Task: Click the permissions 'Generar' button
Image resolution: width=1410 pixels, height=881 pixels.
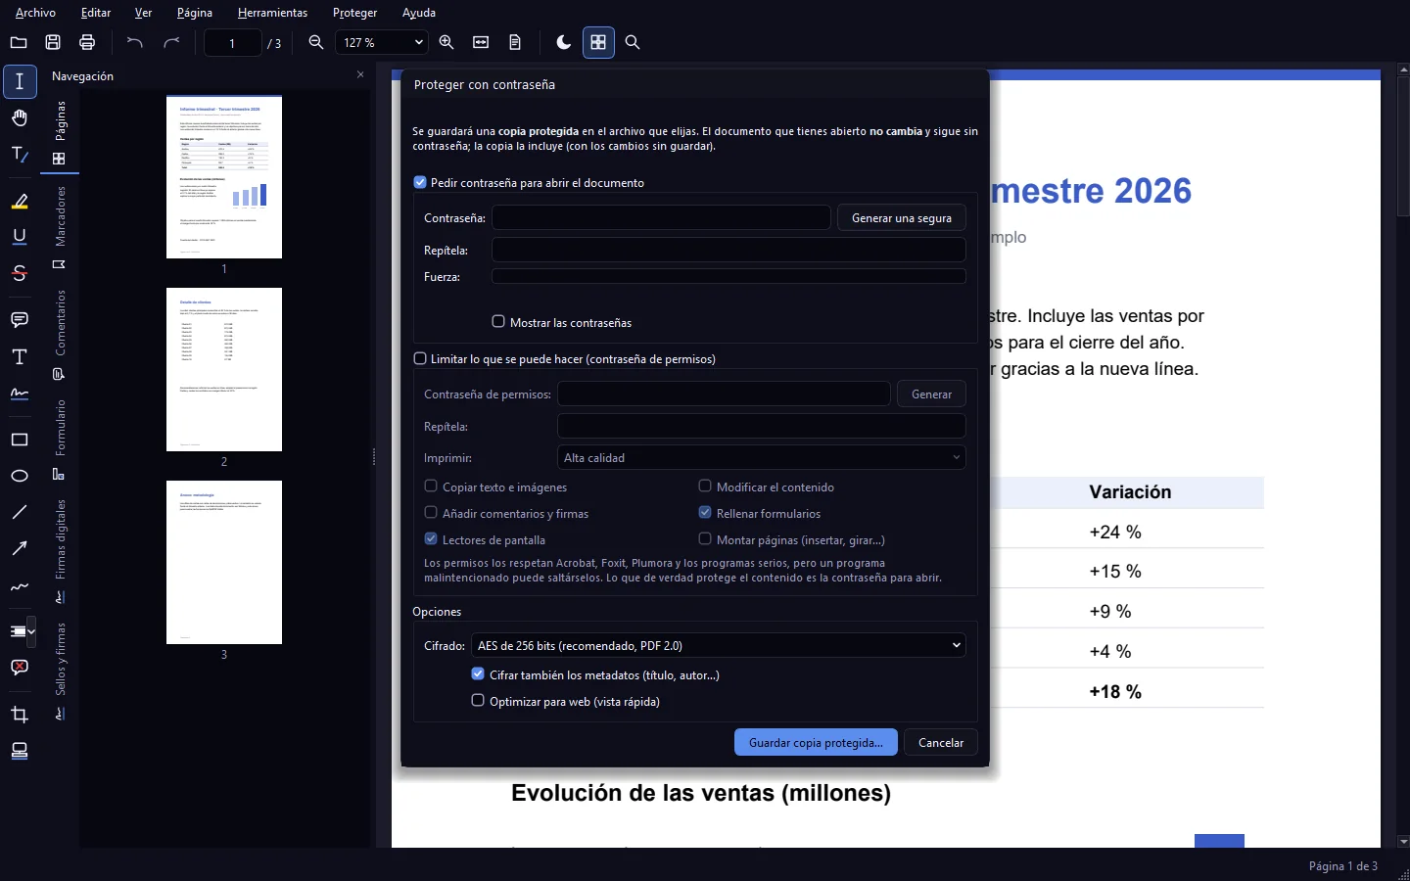Action: [931, 394]
